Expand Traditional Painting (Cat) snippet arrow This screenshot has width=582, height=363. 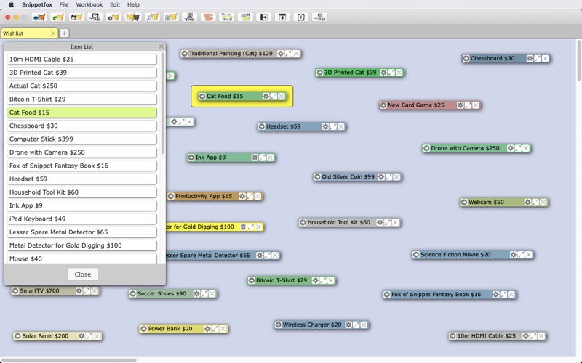point(185,54)
